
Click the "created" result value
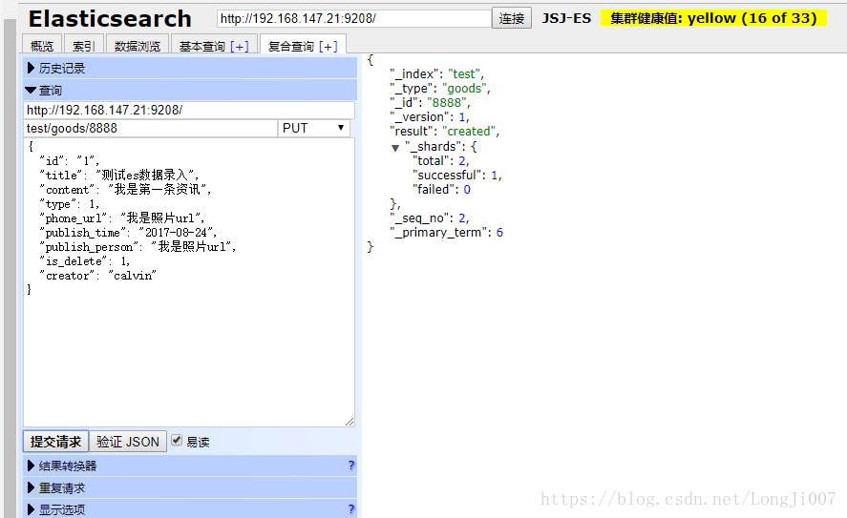[468, 131]
